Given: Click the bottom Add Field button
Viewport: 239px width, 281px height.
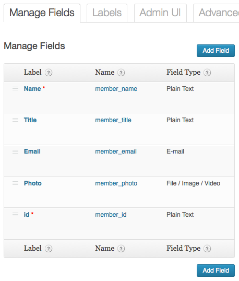Looking at the screenshot, I should click(216, 271).
